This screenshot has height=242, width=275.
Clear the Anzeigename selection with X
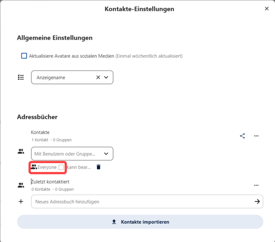98,77
